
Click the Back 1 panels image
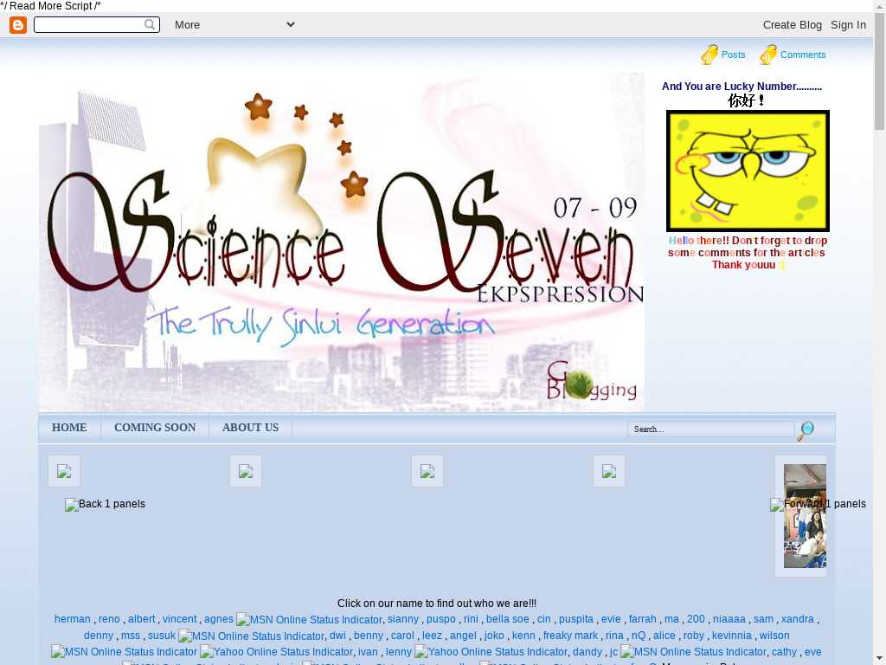(x=105, y=504)
